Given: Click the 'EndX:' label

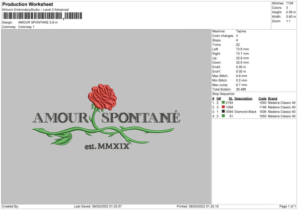Looking at the screenshot, I should (x=217, y=67).
